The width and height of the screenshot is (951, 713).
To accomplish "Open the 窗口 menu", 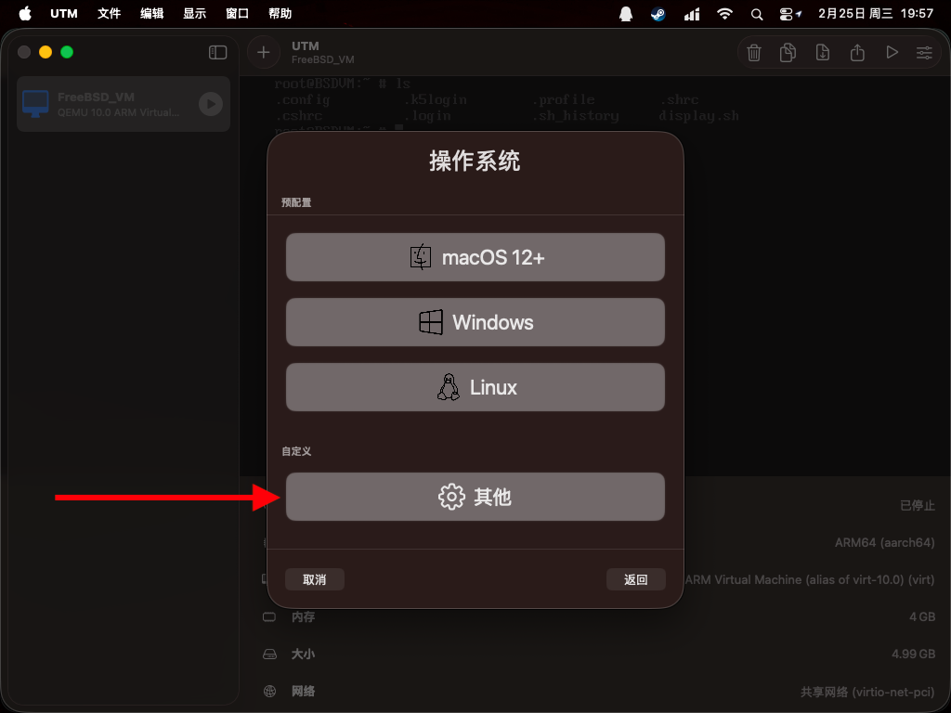I will click(x=237, y=13).
